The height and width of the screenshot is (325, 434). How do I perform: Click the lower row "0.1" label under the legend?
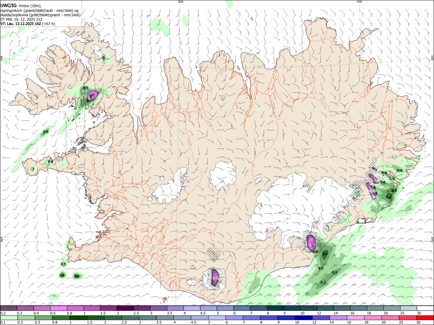2,323
